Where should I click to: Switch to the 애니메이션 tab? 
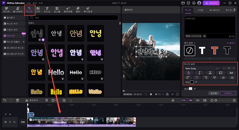(214, 10)
